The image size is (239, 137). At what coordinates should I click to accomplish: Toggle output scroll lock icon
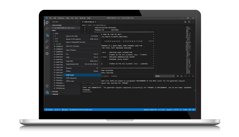coord(181,76)
